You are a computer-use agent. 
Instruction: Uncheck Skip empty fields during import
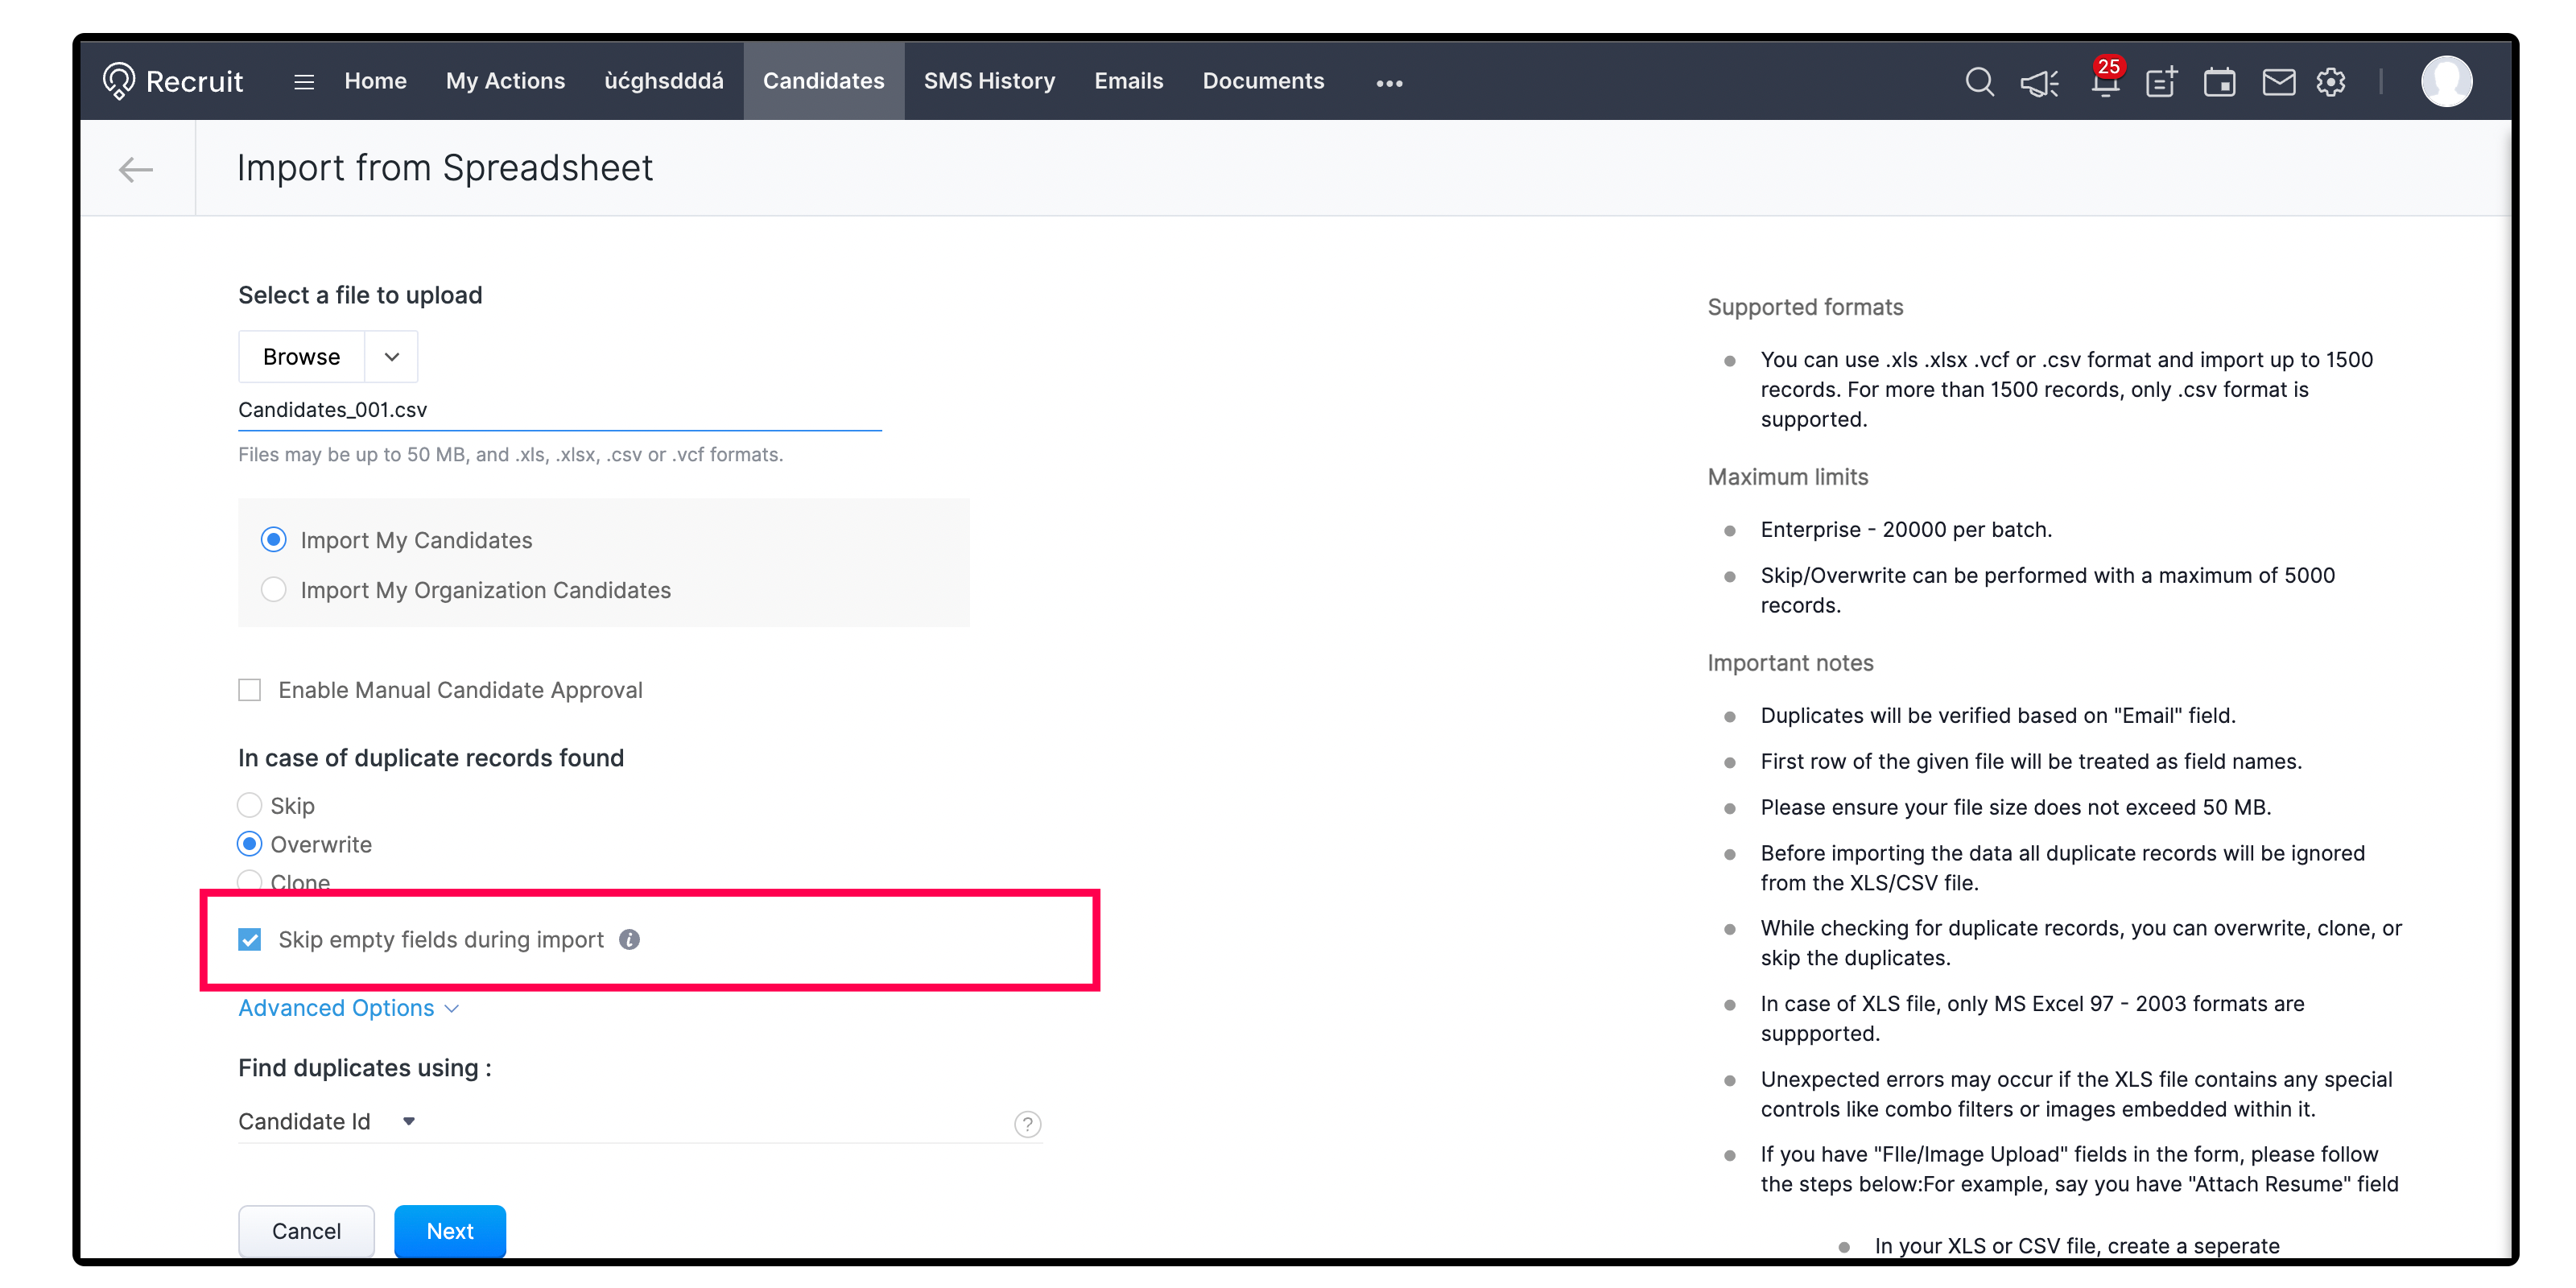[x=250, y=939]
